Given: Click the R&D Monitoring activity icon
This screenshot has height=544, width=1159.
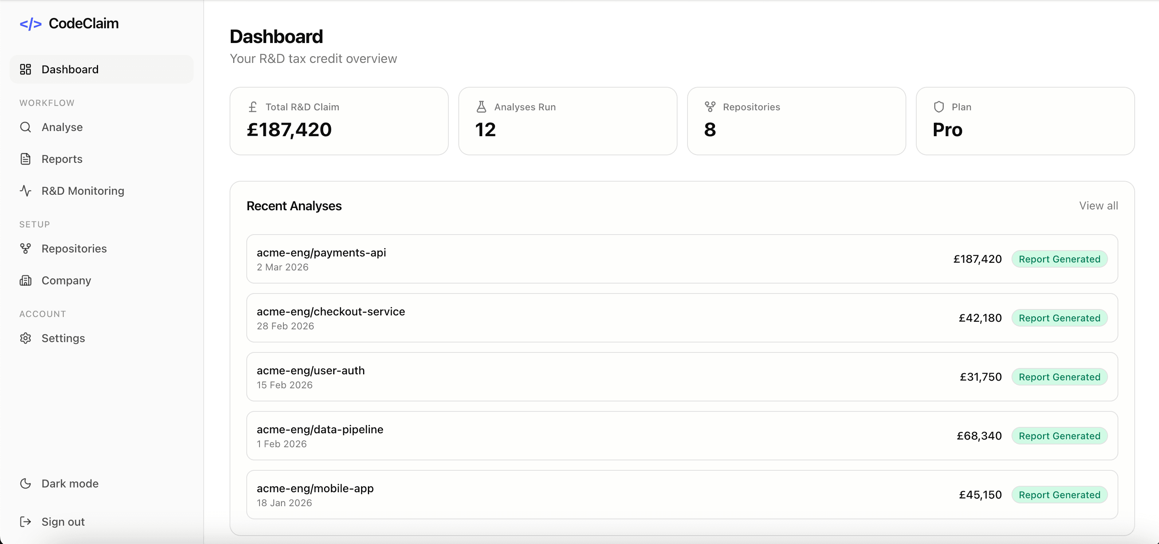Looking at the screenshot, I should (26, 191).
